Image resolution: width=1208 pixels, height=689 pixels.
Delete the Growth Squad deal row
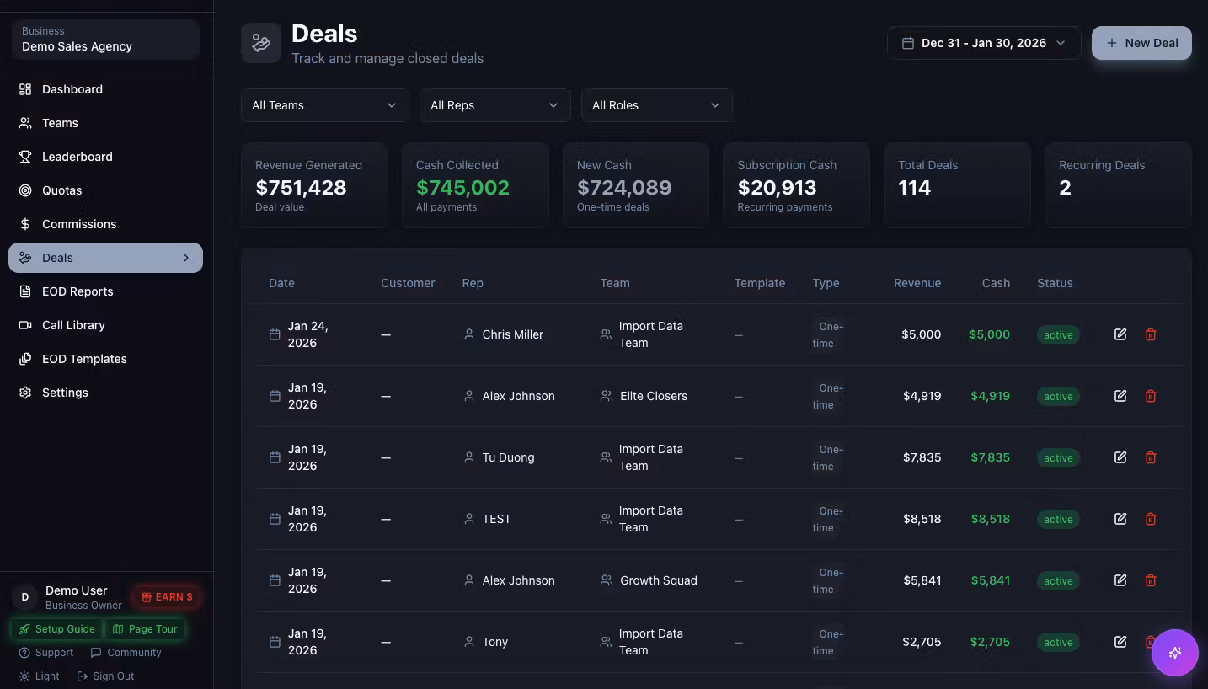pyautogui.click(x=1151, y=580)
